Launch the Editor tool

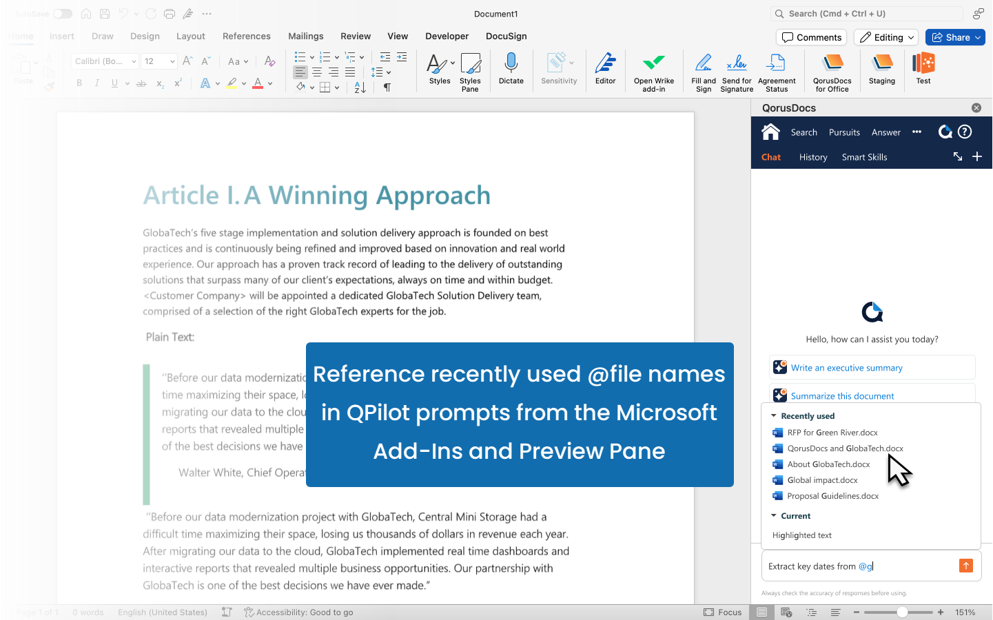[x=605, y=69]
